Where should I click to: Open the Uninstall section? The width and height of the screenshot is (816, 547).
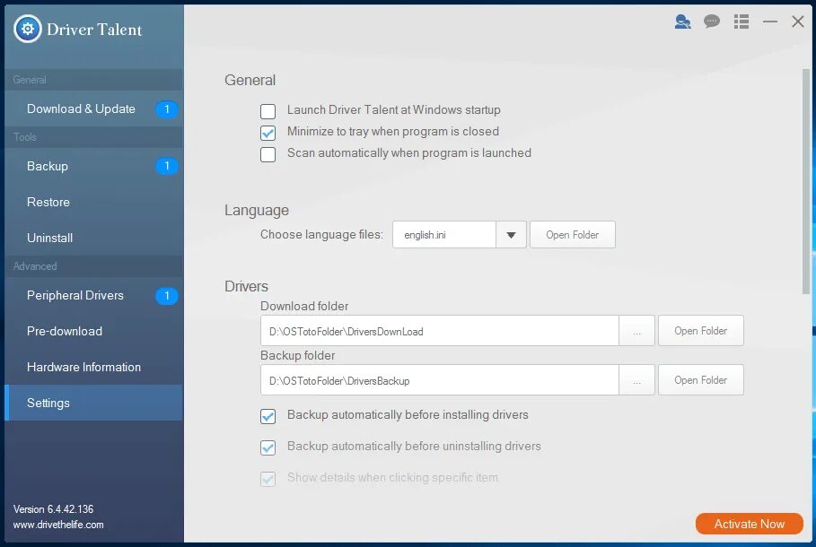pos(93,238)
